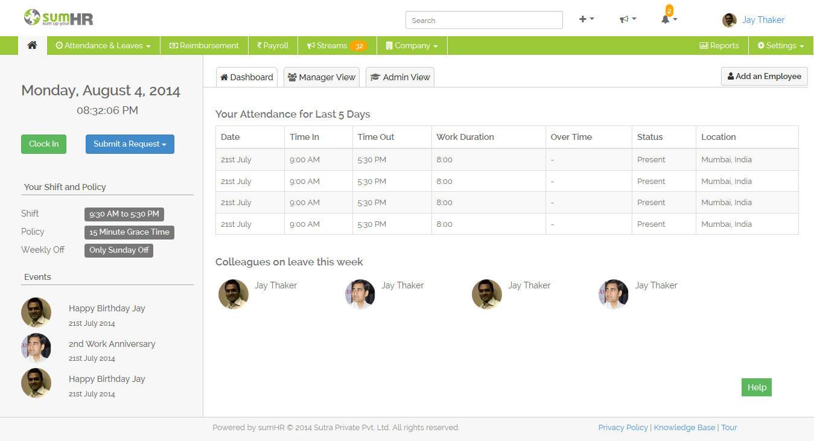
Task: Click the Over Time column header
Action: (589, 137)
